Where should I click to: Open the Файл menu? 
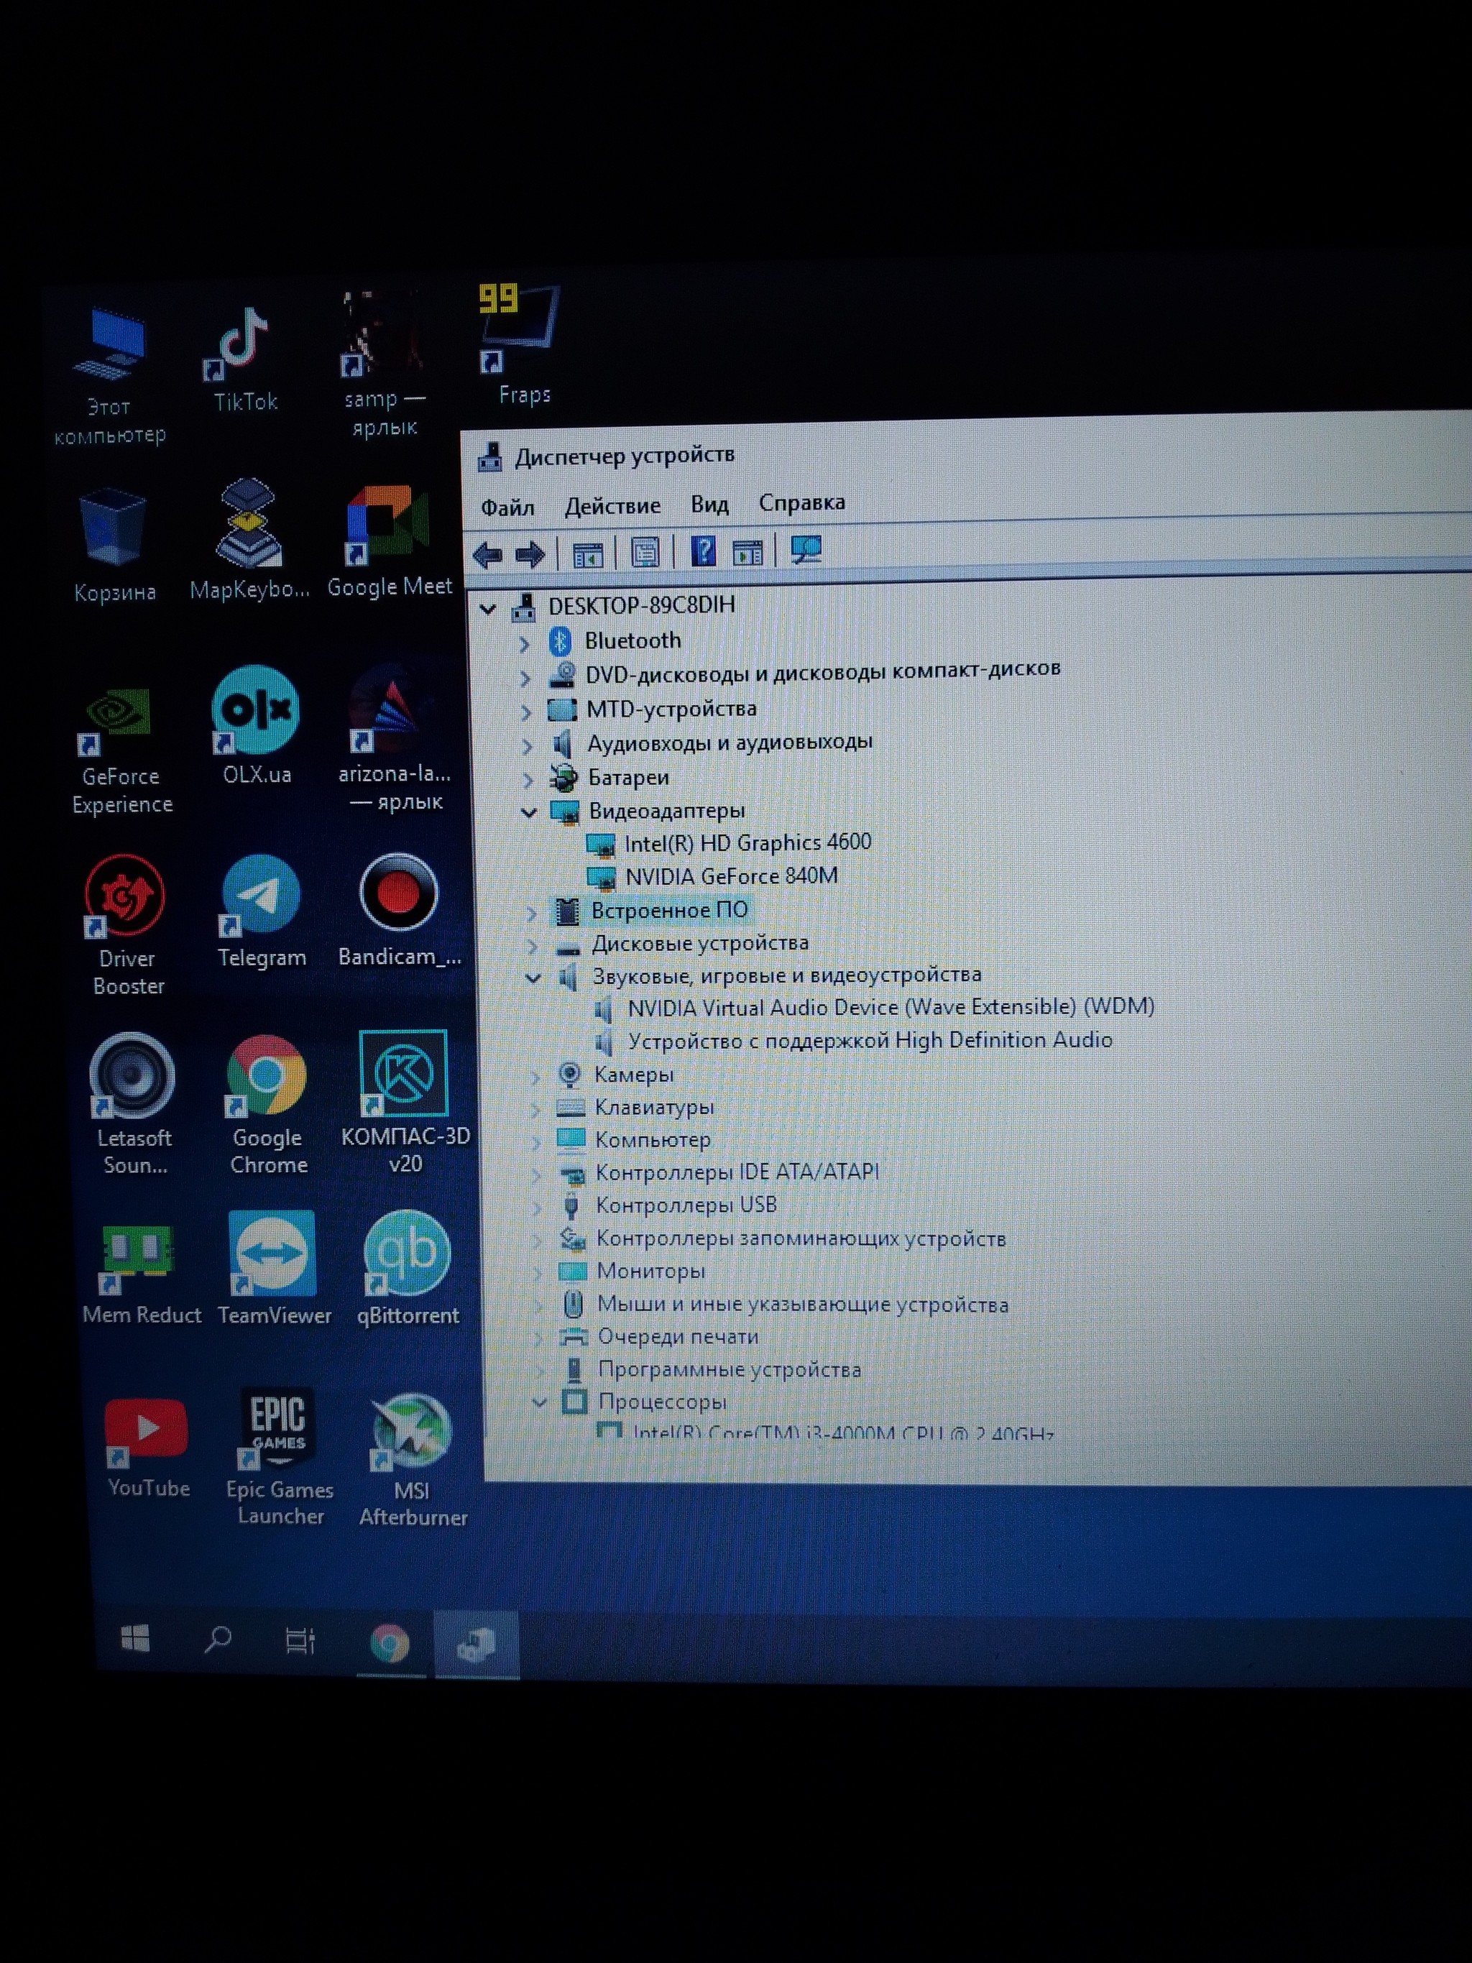tap(507, 507)
